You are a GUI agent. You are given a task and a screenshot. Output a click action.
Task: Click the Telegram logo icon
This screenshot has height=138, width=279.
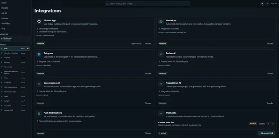coord(39,54)
